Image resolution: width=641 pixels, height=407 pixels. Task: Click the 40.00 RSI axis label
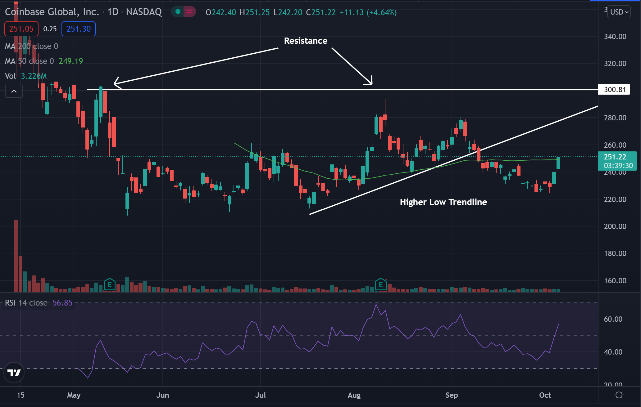click(x=613, y=352)
